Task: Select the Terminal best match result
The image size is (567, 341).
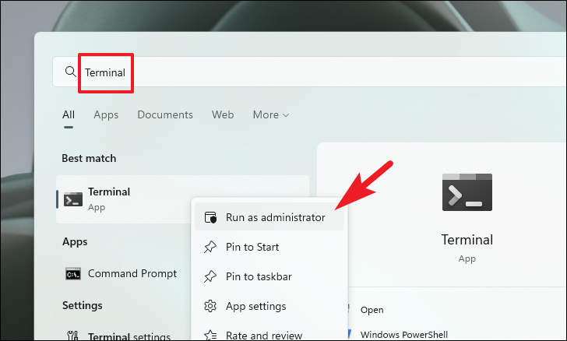Action: point(182,199)
